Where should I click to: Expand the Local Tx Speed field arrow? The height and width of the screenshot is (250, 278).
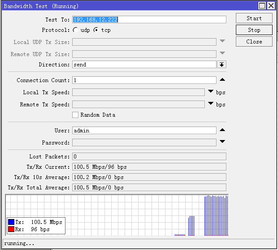click(x=211, y=92)
